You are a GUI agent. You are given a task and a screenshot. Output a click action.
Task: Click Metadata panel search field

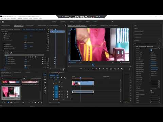(146, 44)
